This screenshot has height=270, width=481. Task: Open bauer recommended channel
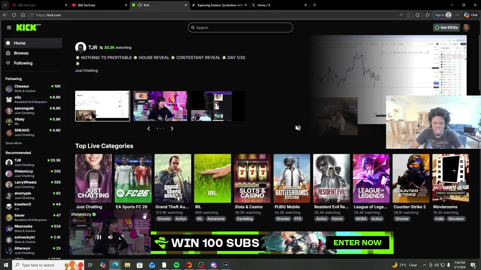tap(33, 217)
